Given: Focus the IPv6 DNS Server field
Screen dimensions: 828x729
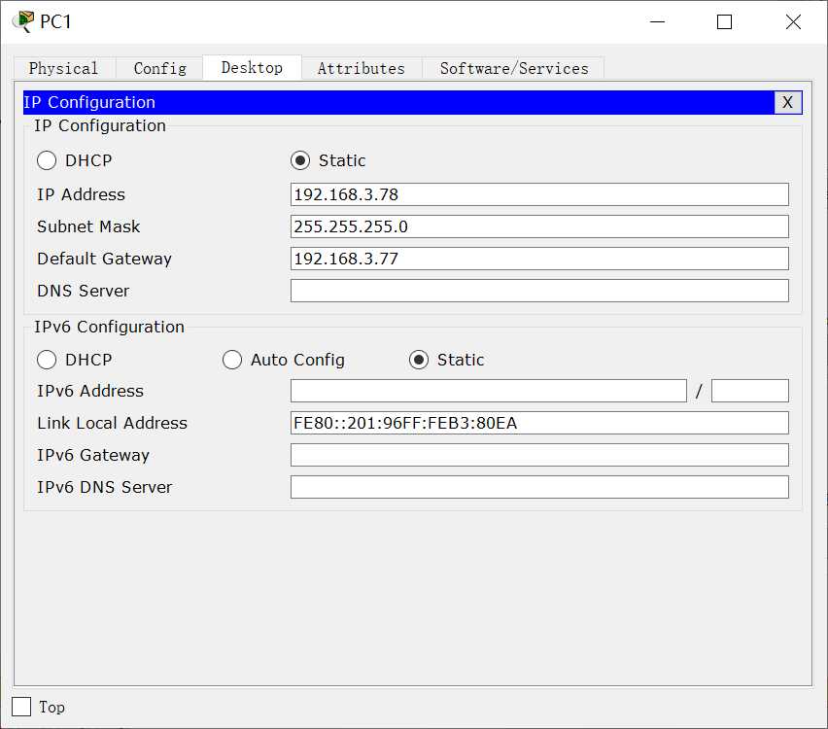Looking at the screenshot, I should pyautogui.click(x=539, y=487).
